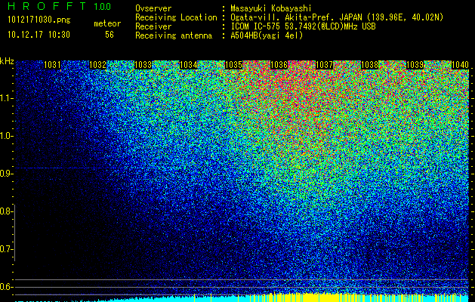The width and height of the screenshot is (475, 302).
Task: Select the timestamp 10.12.17 10:30
Action: [x=39, y=35]
